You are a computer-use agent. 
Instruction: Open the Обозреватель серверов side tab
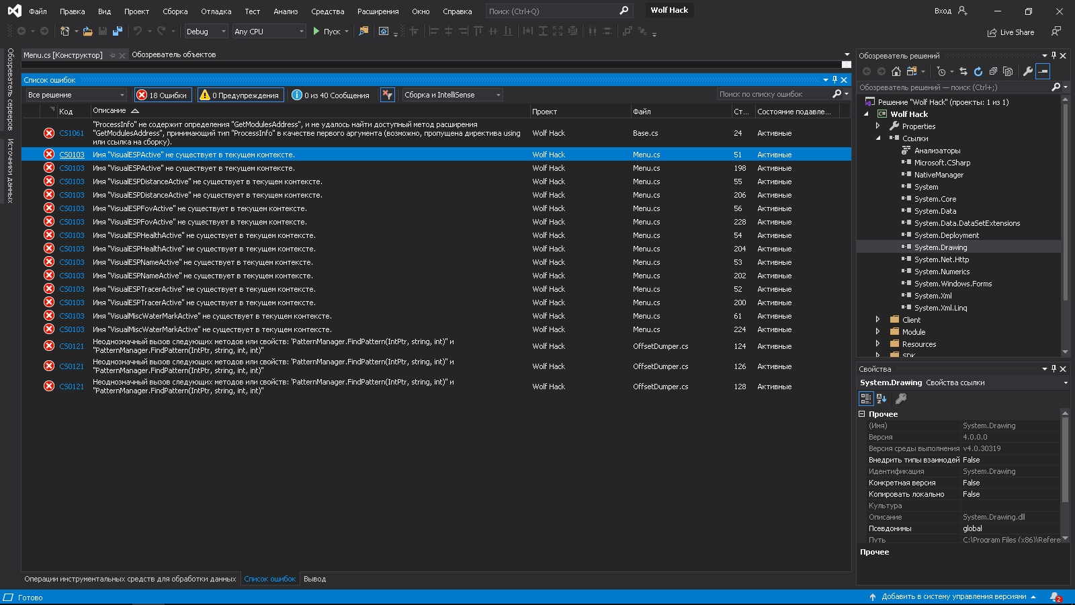[x=10, y=89]
